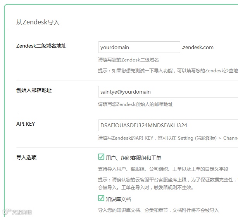The image size is (238, 217).
Task: Click the 导入选项 label
Action: click(x=26, y=157)
